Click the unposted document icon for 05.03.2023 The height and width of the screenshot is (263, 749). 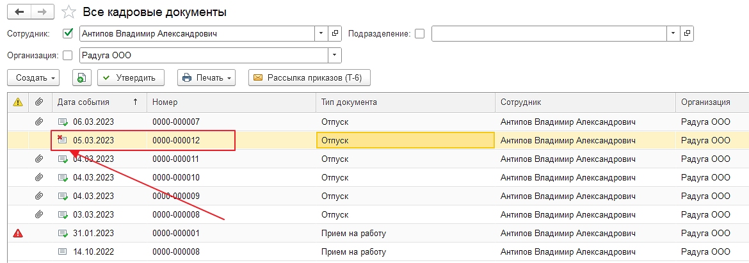(x=62, y=140)
